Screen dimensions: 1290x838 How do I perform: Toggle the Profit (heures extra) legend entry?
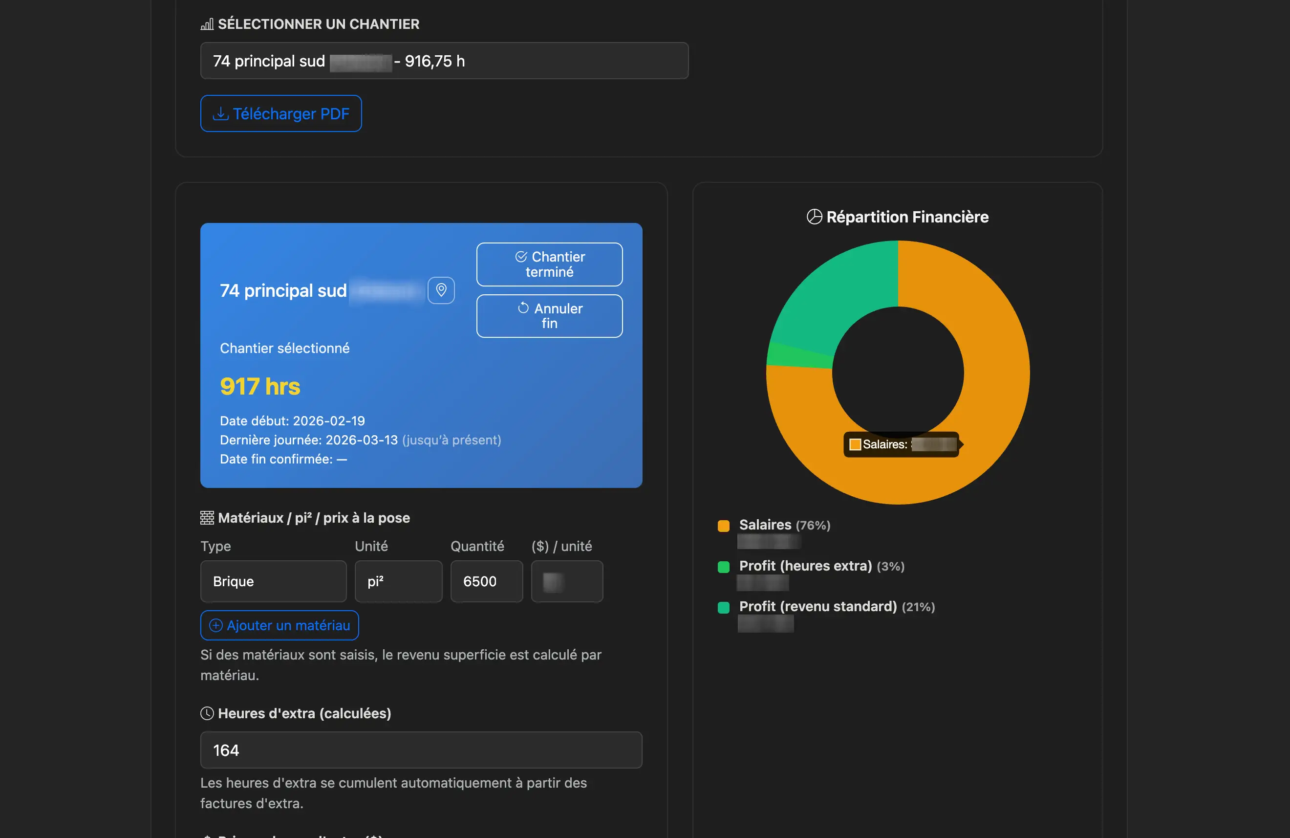(x=804, y=566)
